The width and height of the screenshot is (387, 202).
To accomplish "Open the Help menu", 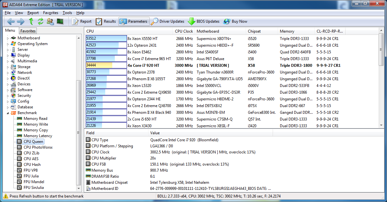I will 80,13.
